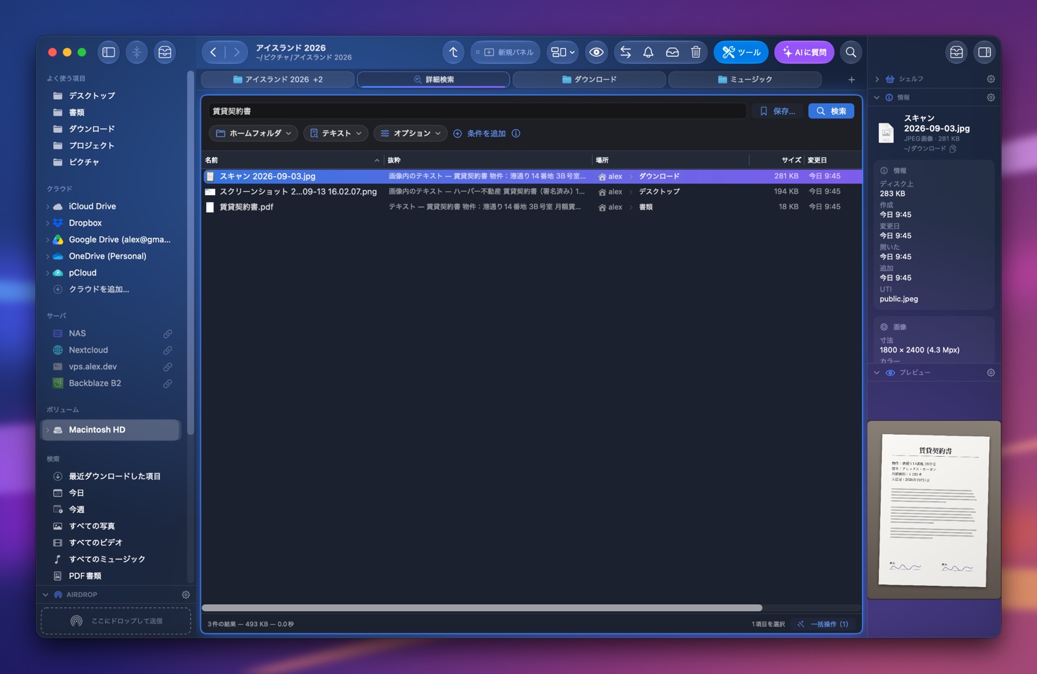Open the view layout dropdown
Viewport: 1037px width, 674px height.
pos(563,52)
